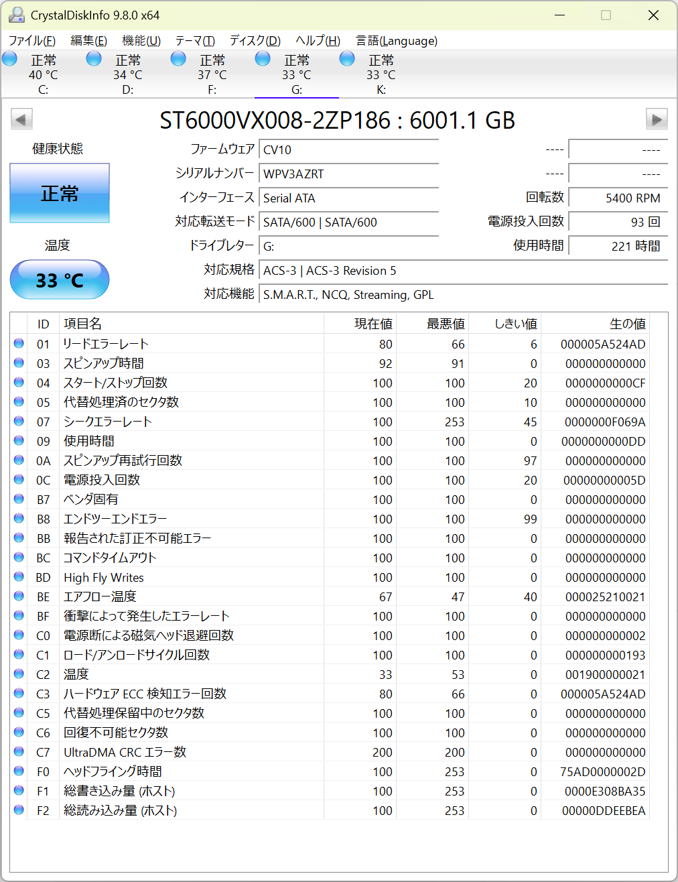
Task: Go to previous disk with left arrow
Action: (x=21, y=120)
